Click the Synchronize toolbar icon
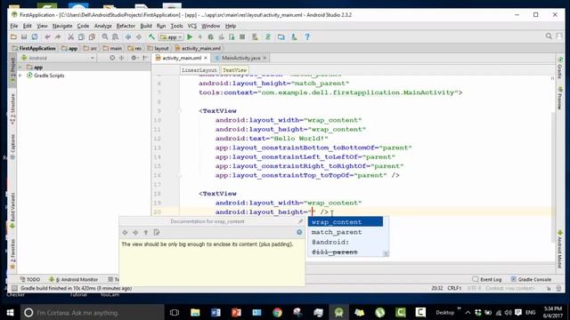Viewport: 570px width, 320px height. [x=35, y=37]
